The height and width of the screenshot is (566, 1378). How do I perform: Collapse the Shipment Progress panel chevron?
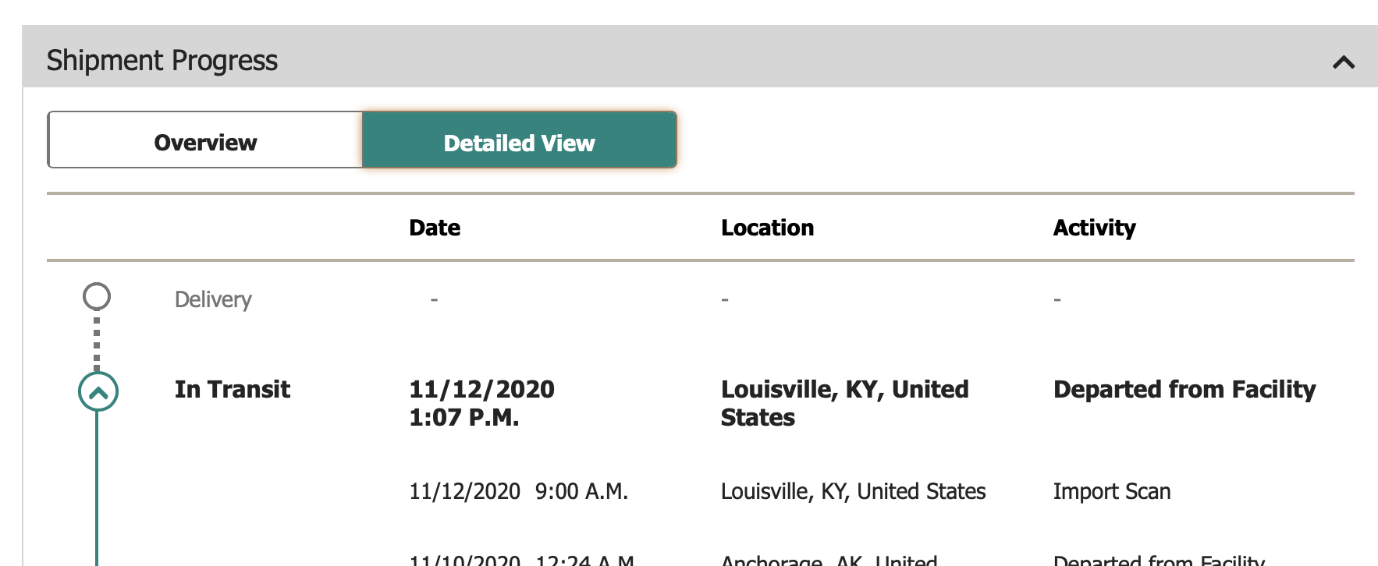(x=1343, y=62)
